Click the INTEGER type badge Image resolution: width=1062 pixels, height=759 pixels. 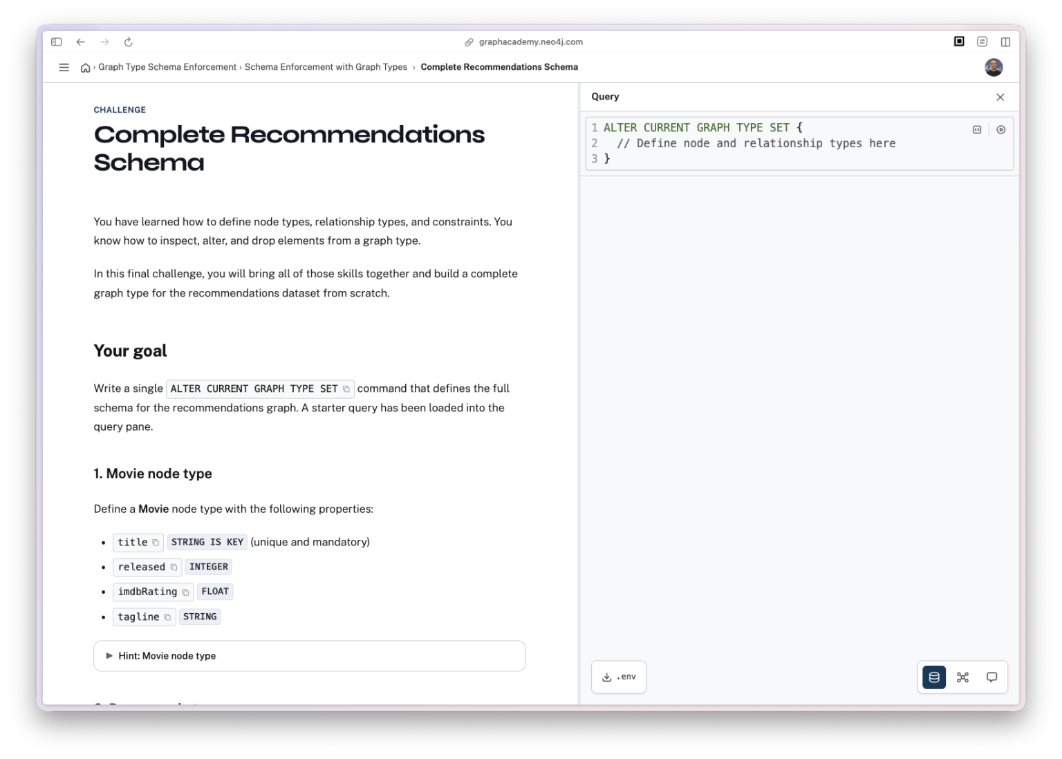click(x=209, y=568)
